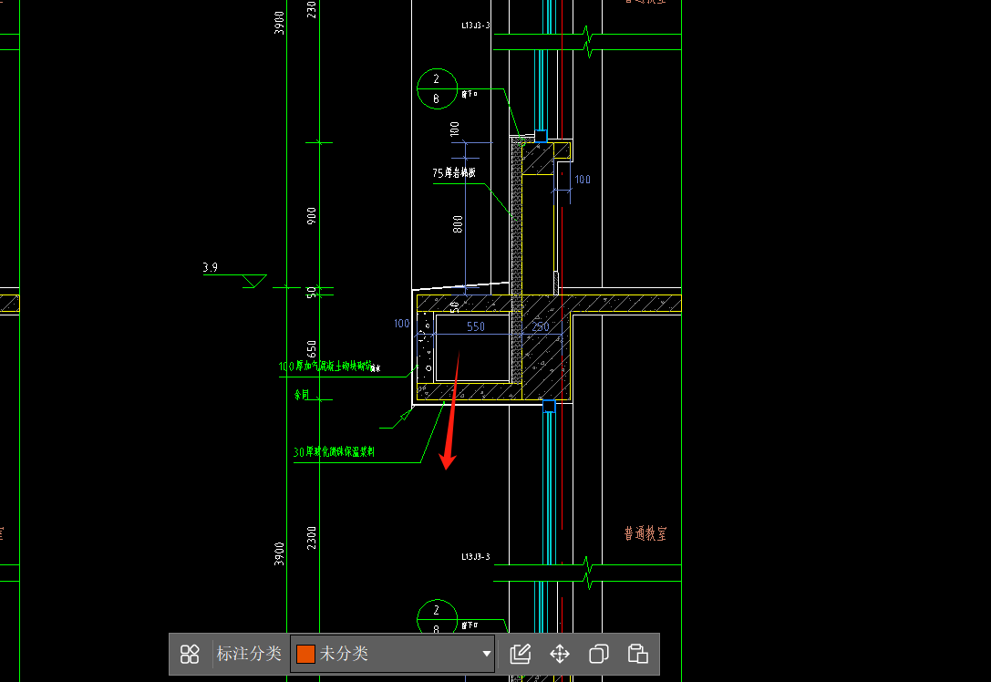Select the 30厚玻化微珠保温浆料 note text
991x682 pixels.
[334, 452]
